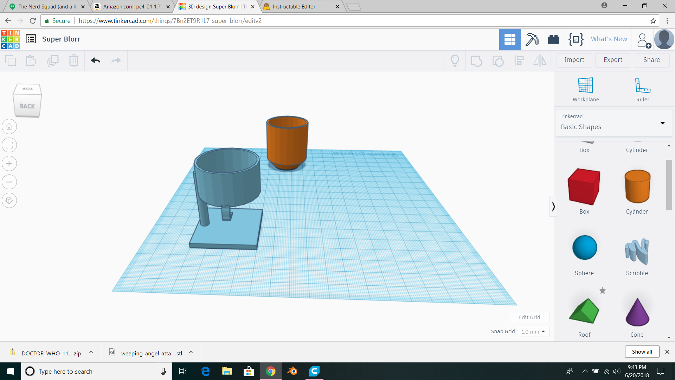This screenshot has height=380, width=675.
Task: Click the shapes panel scrollbar
Action: [669, 185]
